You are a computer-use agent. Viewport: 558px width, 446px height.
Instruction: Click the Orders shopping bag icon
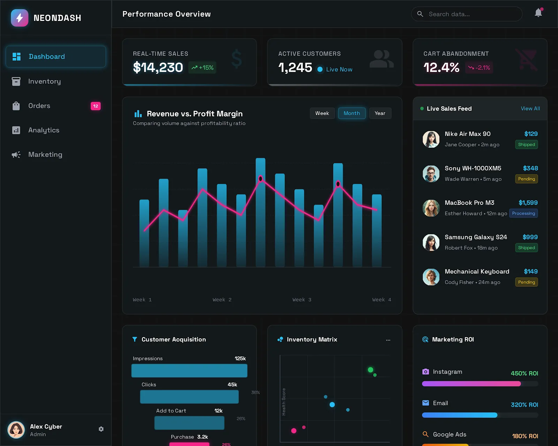[x=16, y=106]
